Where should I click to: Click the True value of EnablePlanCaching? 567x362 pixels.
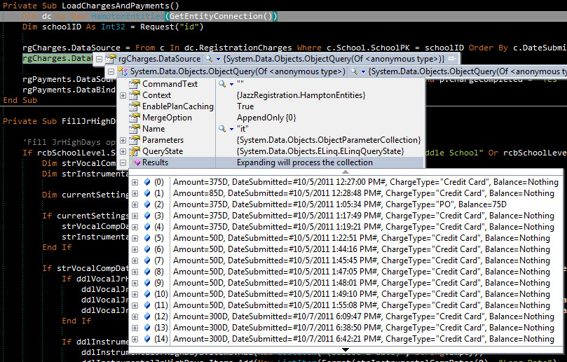click(x=245, y=106)
